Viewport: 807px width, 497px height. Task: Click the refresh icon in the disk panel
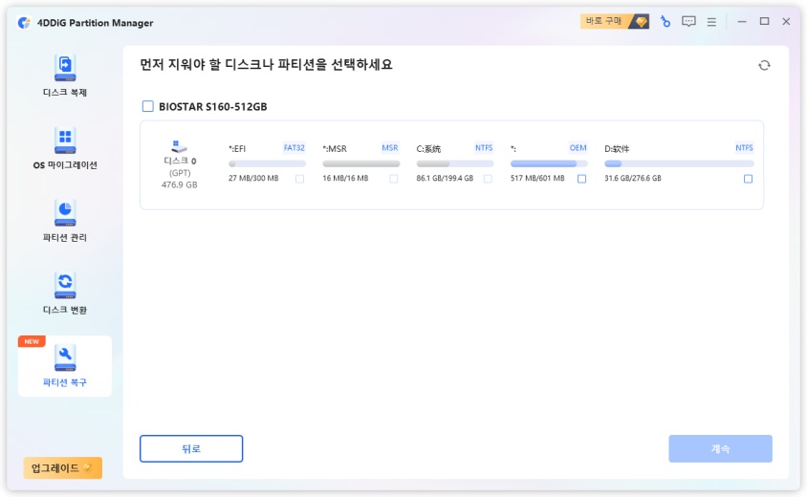click(x=764, y=65)
